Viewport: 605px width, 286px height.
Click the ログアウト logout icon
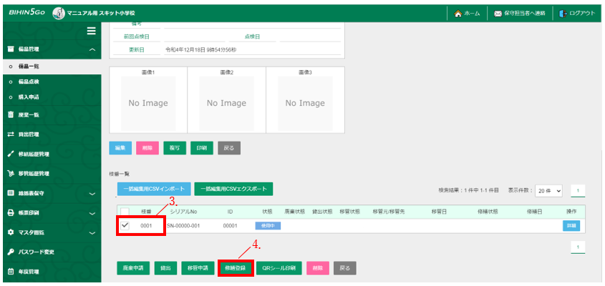click(563, 14)
